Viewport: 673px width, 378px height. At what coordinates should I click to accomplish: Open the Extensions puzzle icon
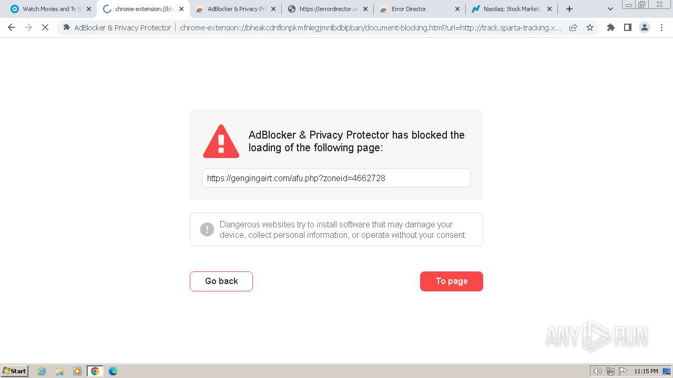[611, 28]
